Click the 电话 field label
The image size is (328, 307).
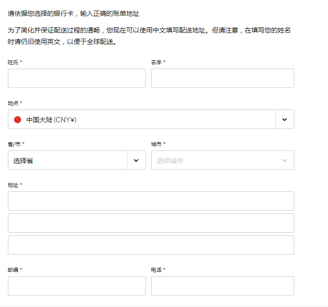click(156, 270)
